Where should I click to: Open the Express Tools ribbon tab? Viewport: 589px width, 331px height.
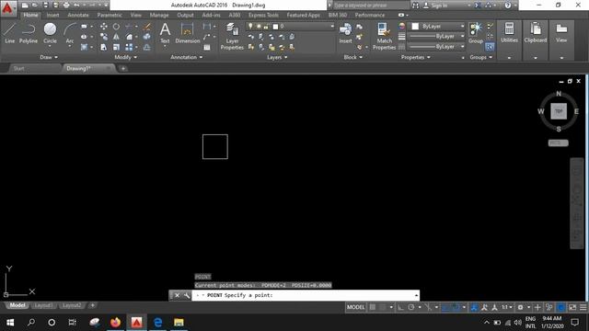pos(263,15)
